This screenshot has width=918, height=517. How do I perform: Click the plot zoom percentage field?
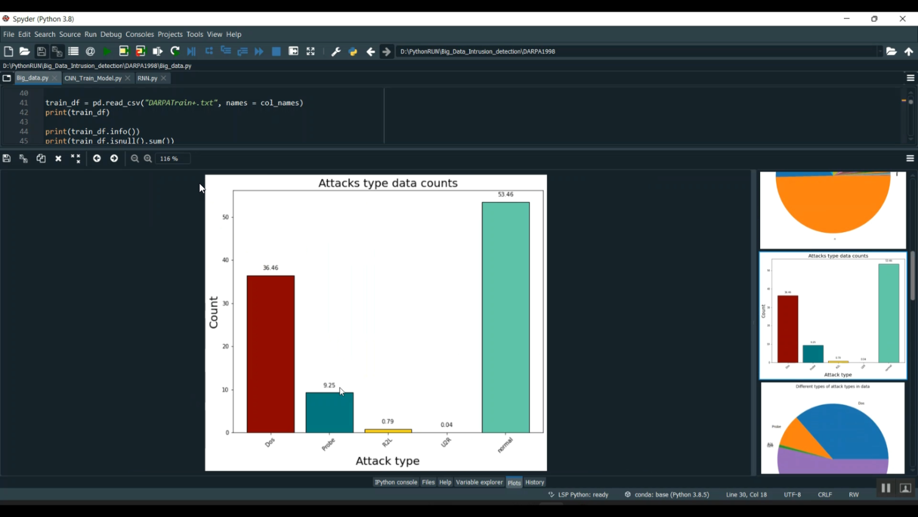pos(173,159)
